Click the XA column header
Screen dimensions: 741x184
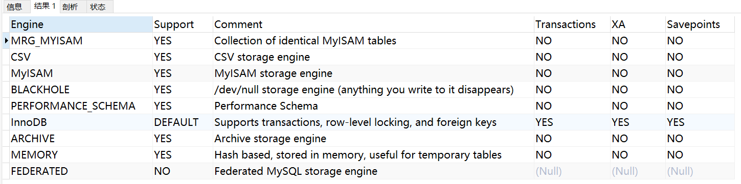click(x=638, y=24)
